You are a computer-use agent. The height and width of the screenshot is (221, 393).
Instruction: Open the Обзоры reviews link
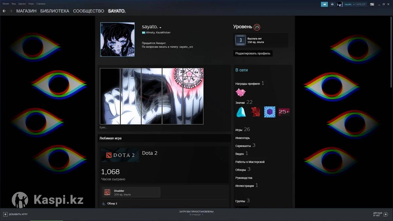point(241,170)
